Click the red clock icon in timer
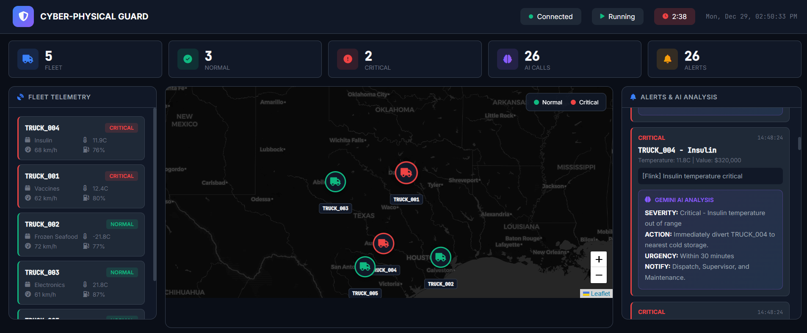Viewport: 807px width, 333px height. pyautogui.click(x=665, y=16)
